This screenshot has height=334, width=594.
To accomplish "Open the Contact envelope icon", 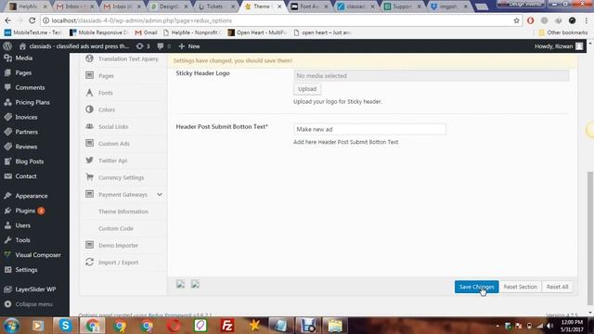I will (x=7, y=176).
